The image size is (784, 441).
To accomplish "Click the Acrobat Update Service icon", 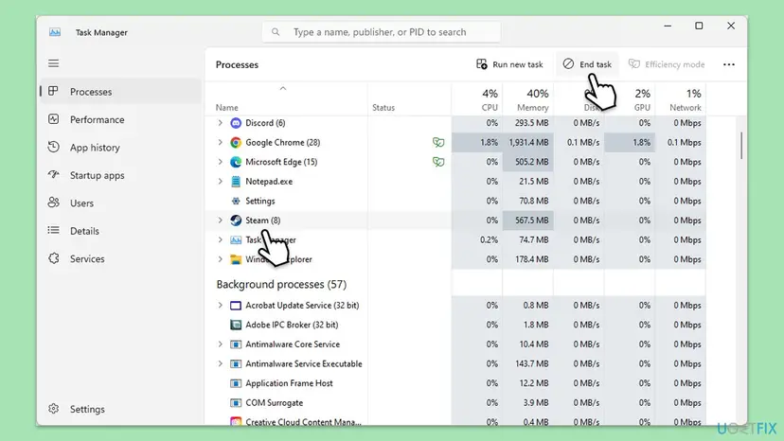I will tap(236, 306).
